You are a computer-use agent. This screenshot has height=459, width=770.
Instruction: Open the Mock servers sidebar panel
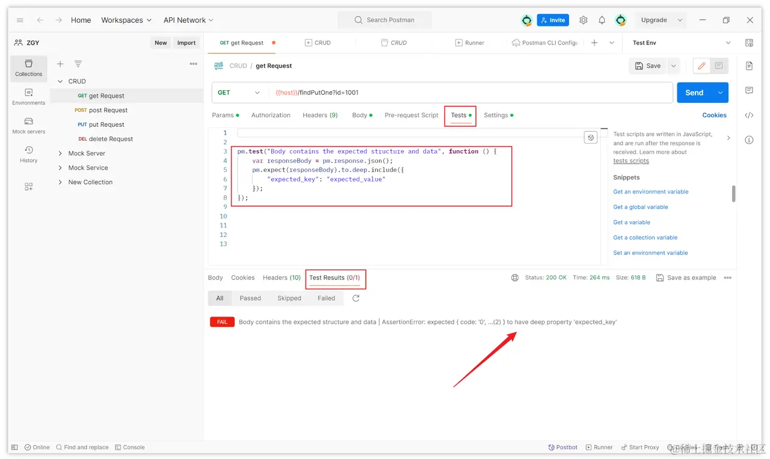29,126
